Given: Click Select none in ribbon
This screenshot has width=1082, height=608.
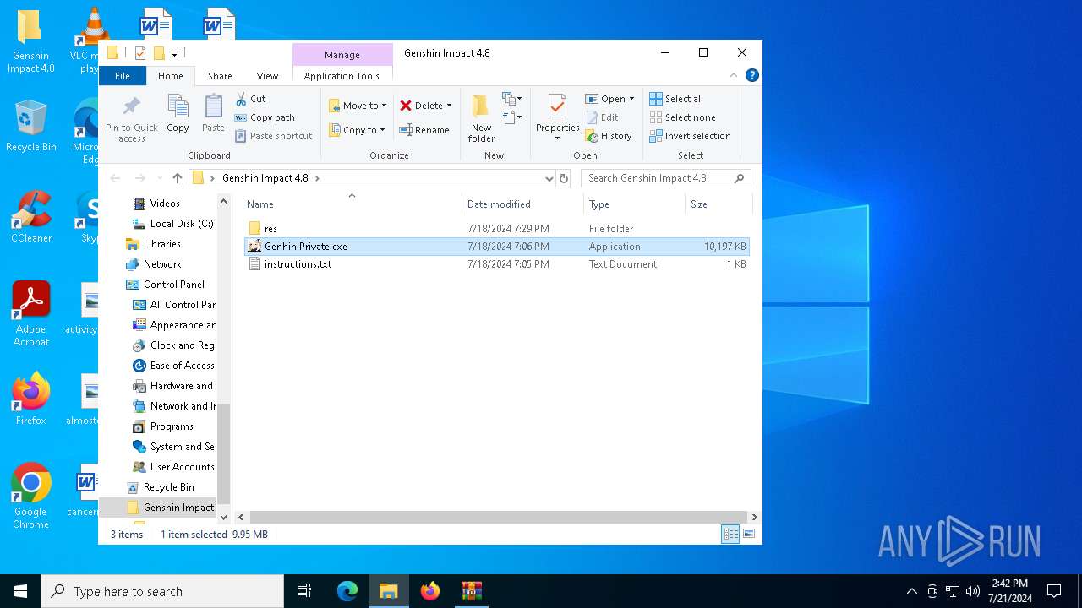Looking at the screenshot, I should coord(682,117).
